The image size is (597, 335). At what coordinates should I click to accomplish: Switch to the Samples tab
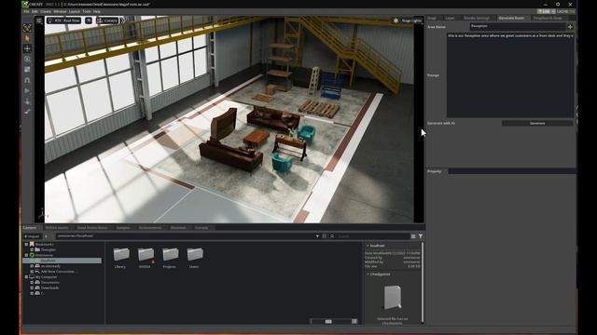point(123,228)
